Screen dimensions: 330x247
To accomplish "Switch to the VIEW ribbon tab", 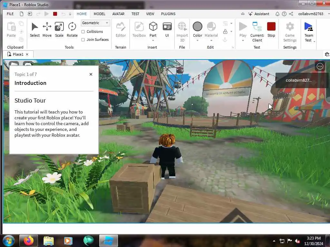I will (150, 14).
